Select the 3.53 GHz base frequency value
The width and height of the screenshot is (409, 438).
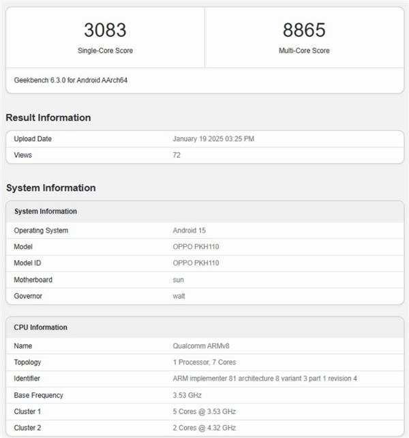pyautogui.click(x=187, y=395)
